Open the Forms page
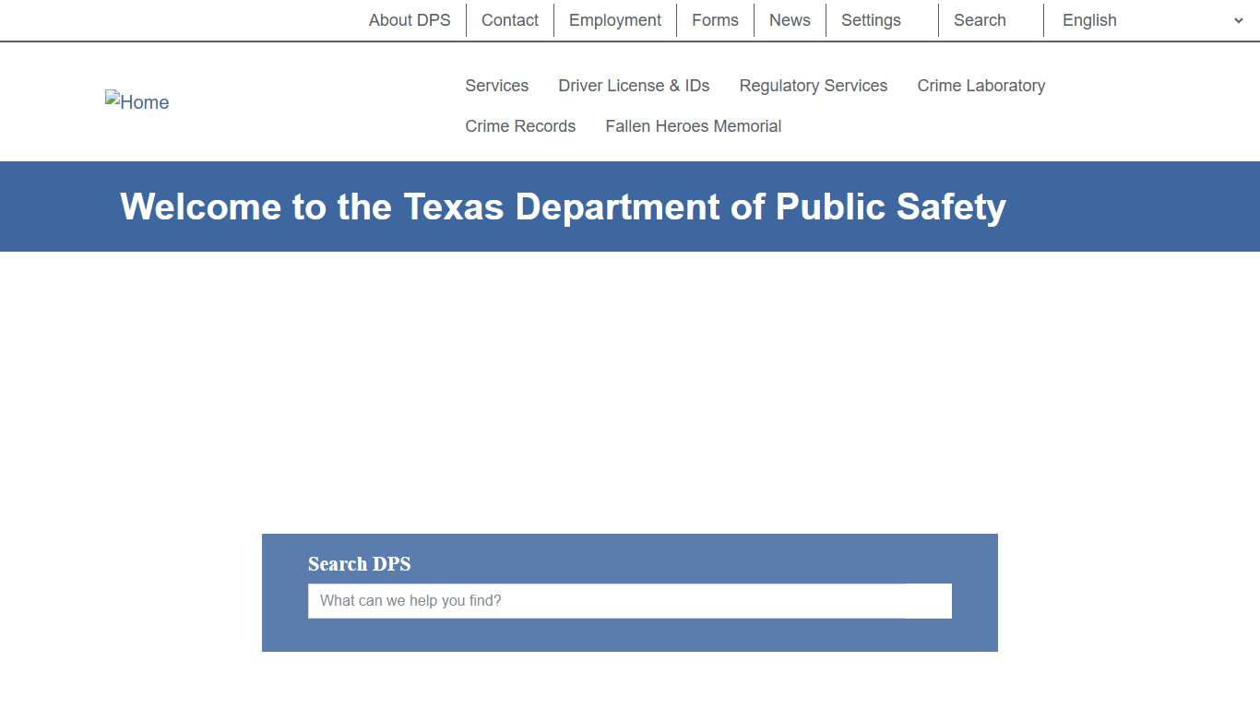 tap(715, 19)
